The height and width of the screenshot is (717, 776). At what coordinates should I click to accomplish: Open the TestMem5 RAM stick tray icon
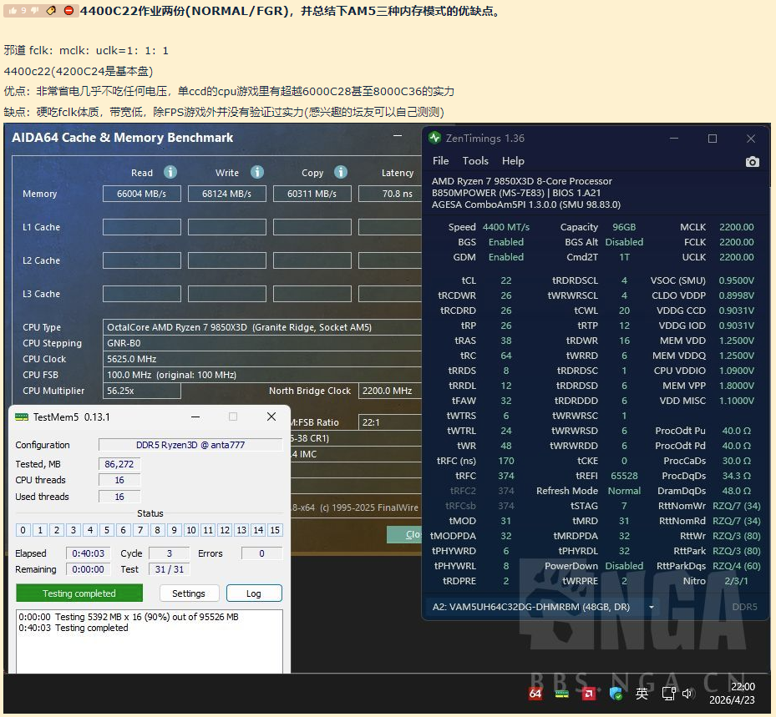click(x=562, y=694)
